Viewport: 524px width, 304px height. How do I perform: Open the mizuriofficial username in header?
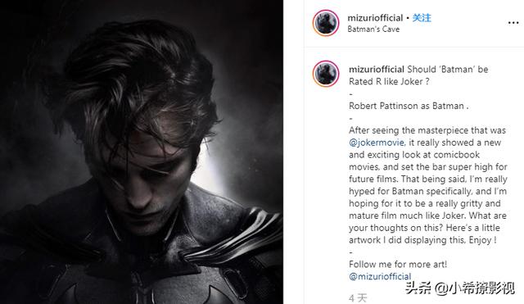[375, 18]
